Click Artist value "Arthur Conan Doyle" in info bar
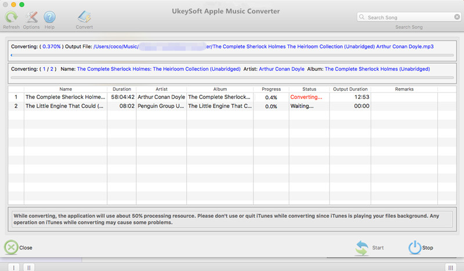Viewport: 464px width, 271px height. tap(281, 69)
